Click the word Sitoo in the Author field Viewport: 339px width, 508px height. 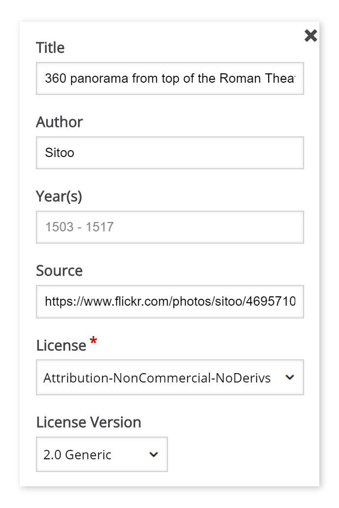pyautogui.click(x=59, y=153)
